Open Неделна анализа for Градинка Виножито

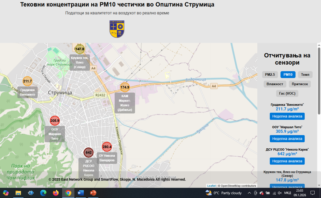tap(287, 116)
